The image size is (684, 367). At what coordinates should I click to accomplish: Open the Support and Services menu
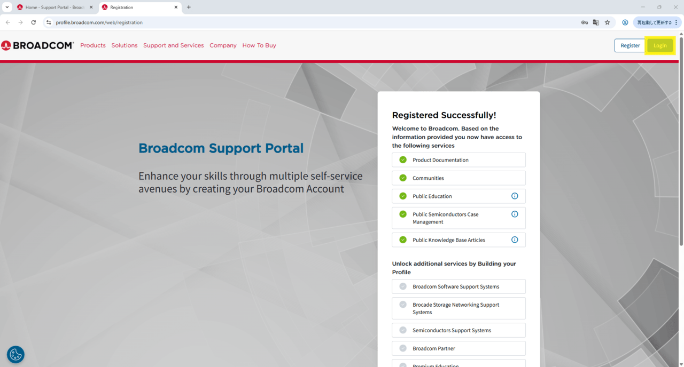tap(174, 45)
